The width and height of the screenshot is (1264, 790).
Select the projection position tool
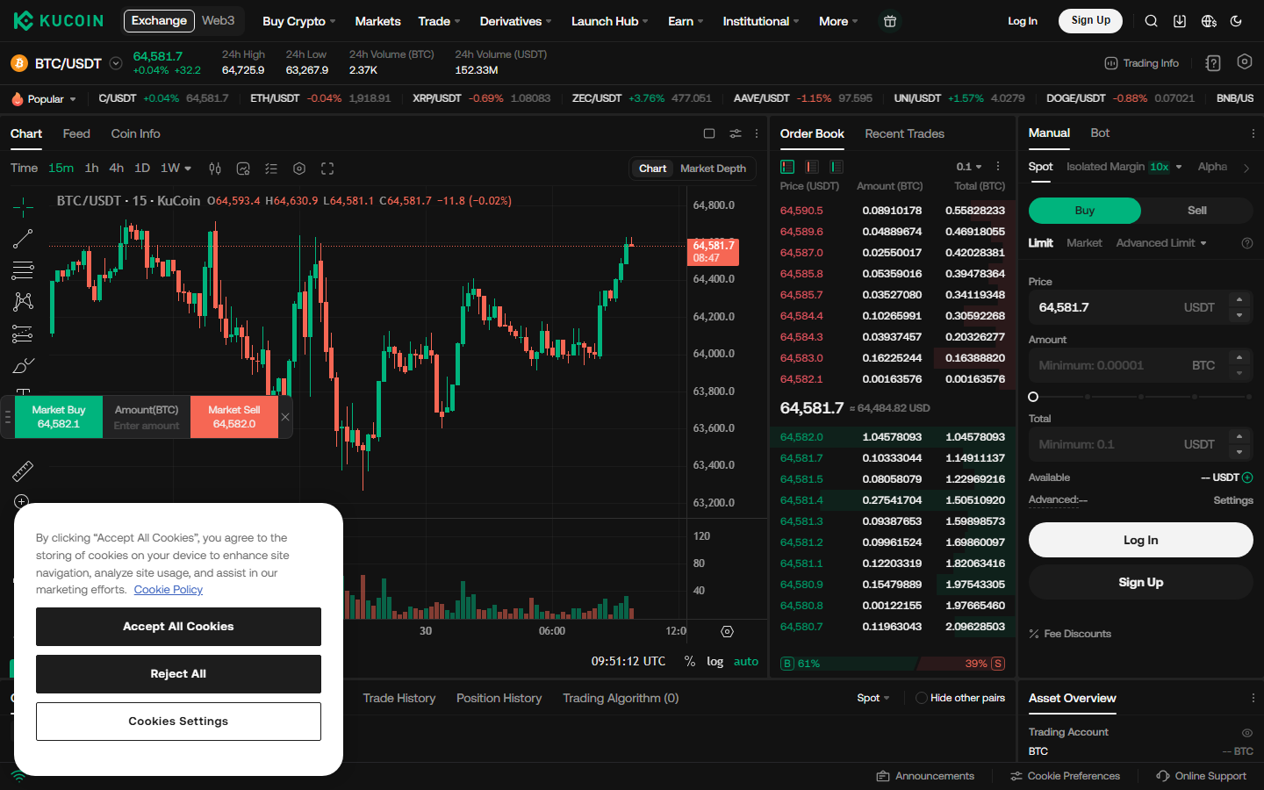click(23, 334)
